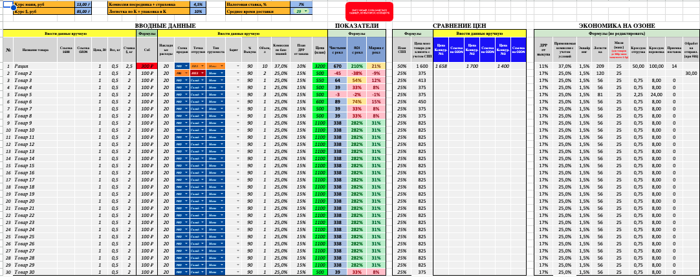Open red Точка отгрузки dropdown for Товар 2

click(202, 73)
